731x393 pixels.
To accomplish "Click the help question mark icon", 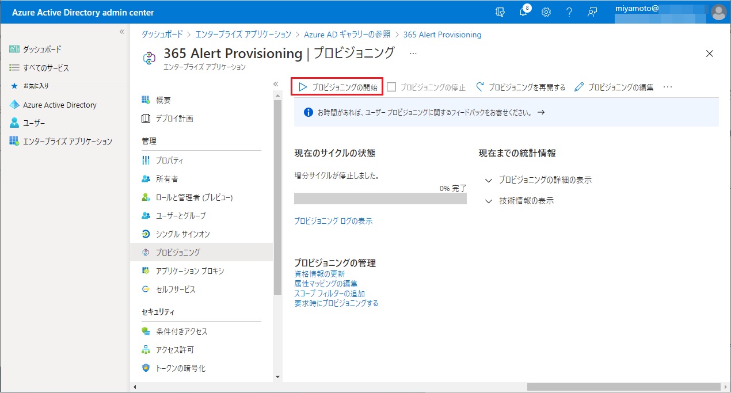I will click(569, 12).
